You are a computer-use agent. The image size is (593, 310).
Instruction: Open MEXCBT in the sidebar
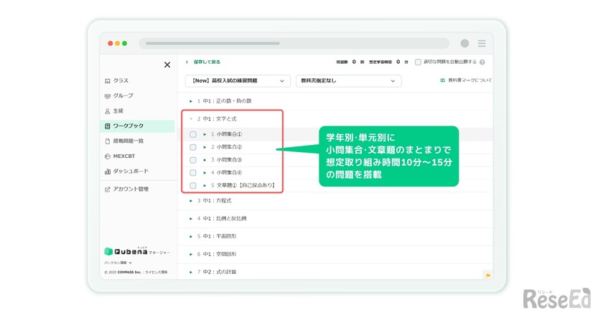coord(125,156)
